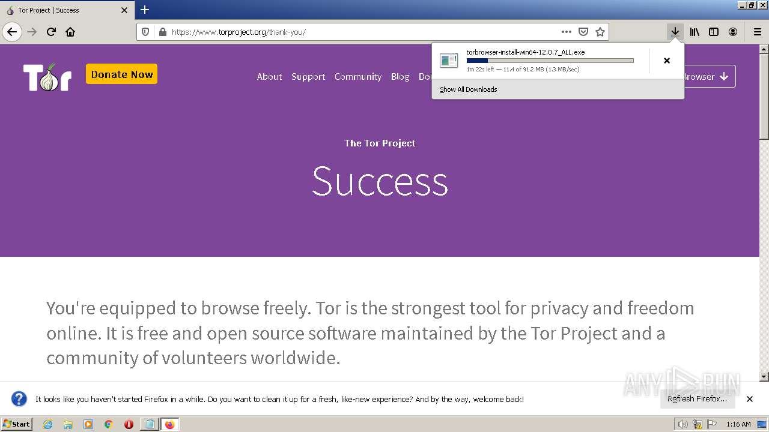Open the About menu item
769x432 pixels.
coord(269,76)
